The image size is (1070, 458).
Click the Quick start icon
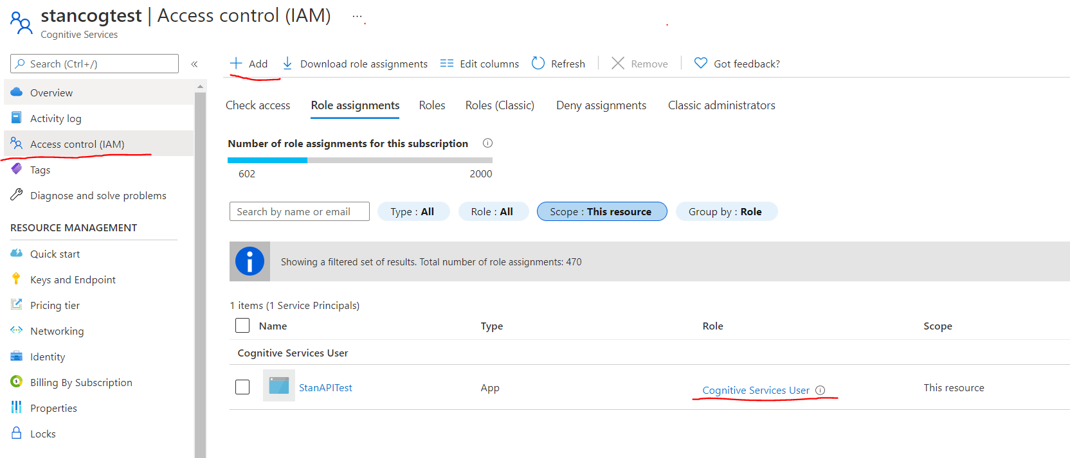[x=17, y=253]
